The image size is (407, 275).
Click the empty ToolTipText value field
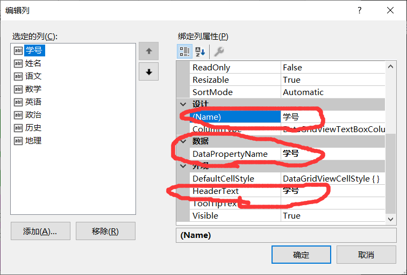[x=333, y=203]
